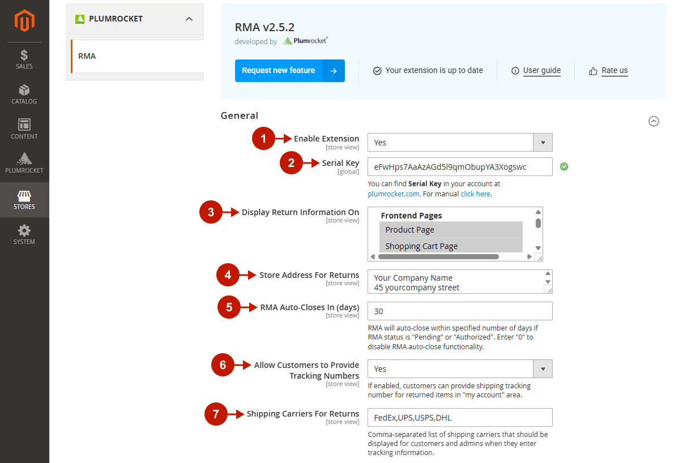The height and width of the screenshot is (463, 683).
Task: Open the Sales menu
Action: click(x=24, y=59)
